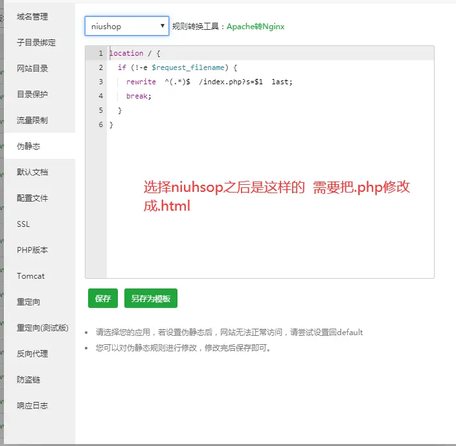
Task: Select the 伪静态 tab
Action: point(29,147)
